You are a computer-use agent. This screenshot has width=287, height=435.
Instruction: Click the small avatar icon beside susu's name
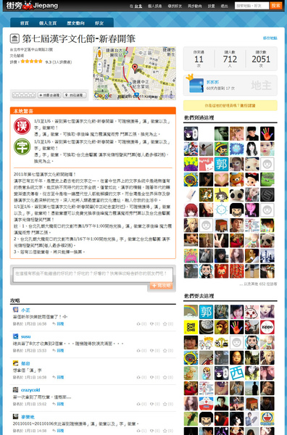[x=15, y=336]
